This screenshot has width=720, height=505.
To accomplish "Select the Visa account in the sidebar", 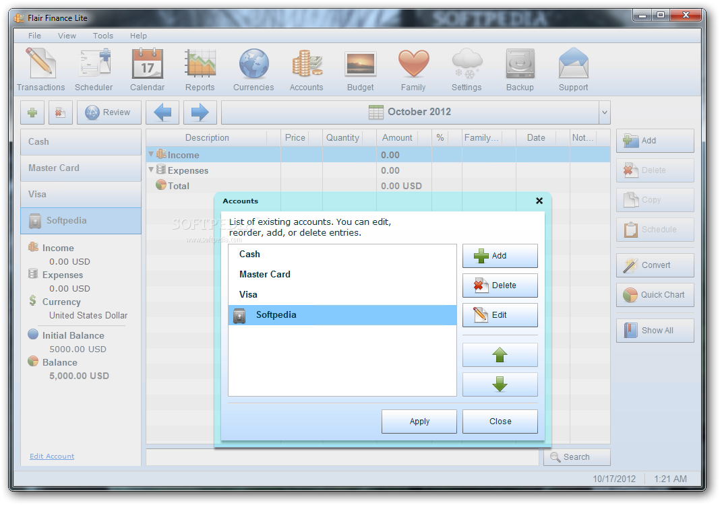I will (x=81, y=194).
